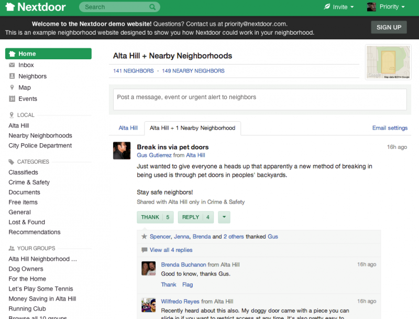Screen dimensions: 419x319
Task: Open the neighborhood map thumbnail
Action: (x=388, y=62)
